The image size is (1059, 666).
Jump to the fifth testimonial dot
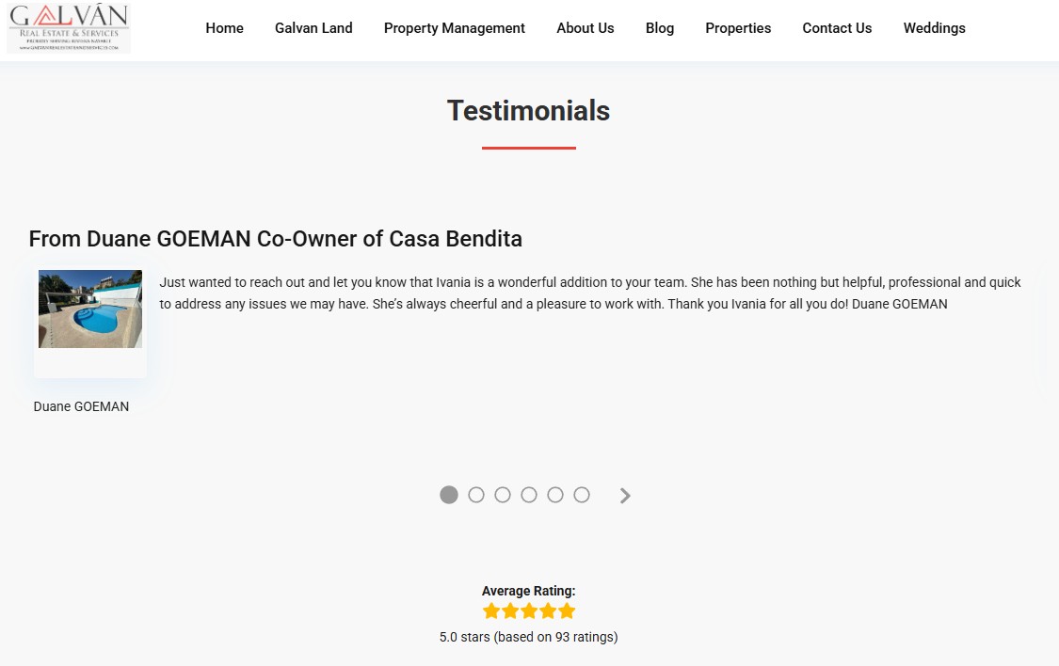click(555, 495)
